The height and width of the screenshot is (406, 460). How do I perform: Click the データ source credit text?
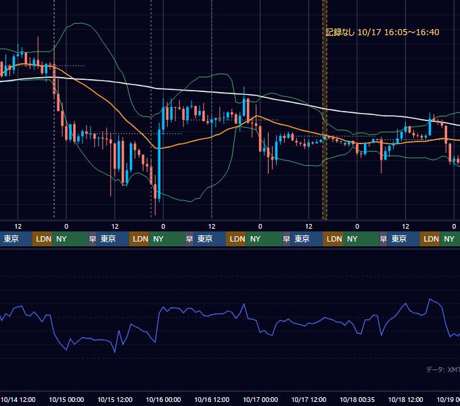coord(443,369)
